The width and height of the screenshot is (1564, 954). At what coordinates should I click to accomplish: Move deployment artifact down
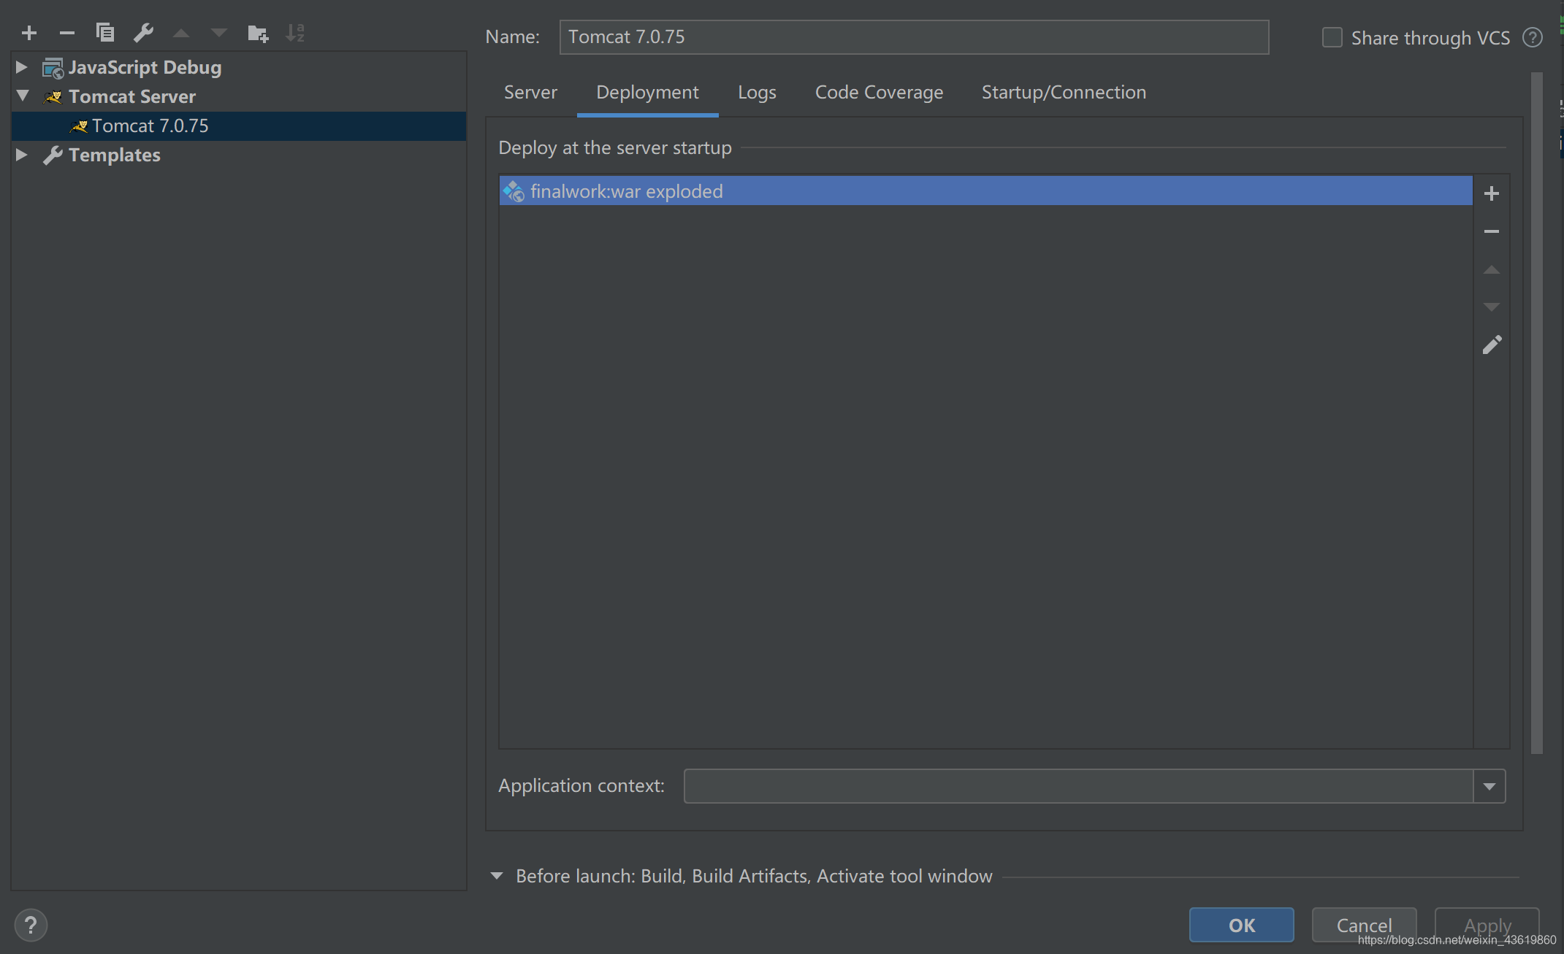(1492, 307)
